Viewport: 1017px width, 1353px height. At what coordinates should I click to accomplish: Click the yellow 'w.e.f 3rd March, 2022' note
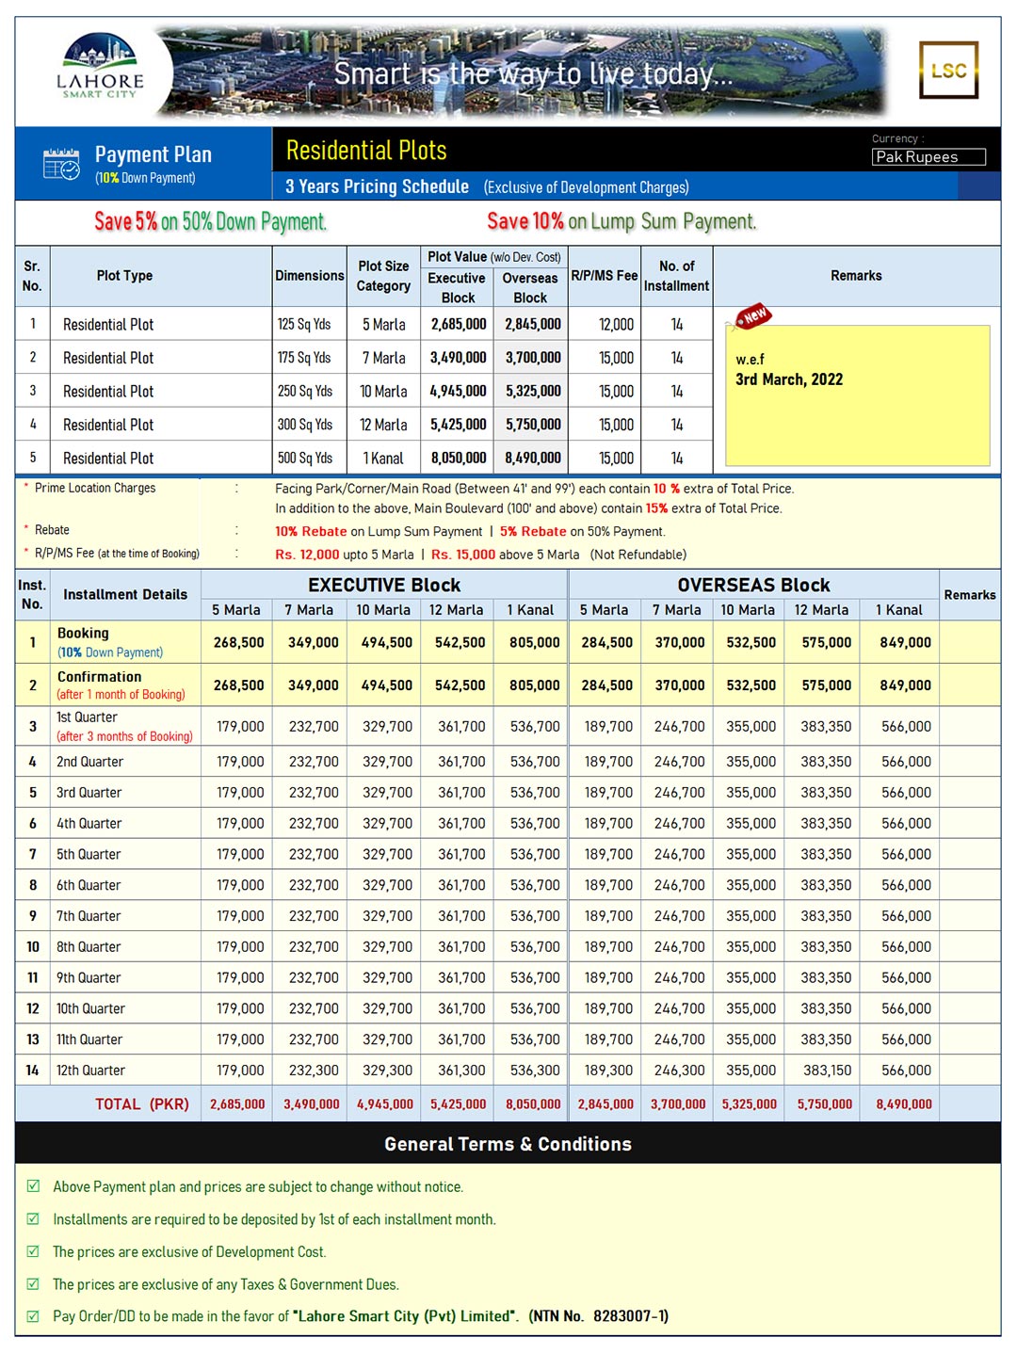point(857,395)
